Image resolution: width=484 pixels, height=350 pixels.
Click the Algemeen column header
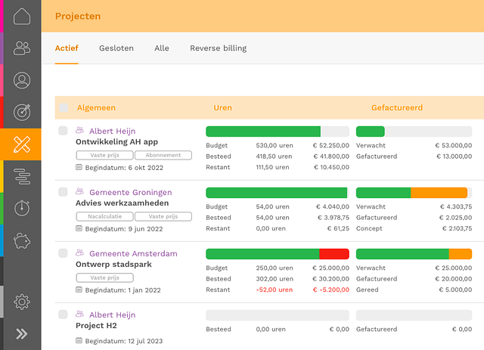pyautogui.click(x=96, y=107)
